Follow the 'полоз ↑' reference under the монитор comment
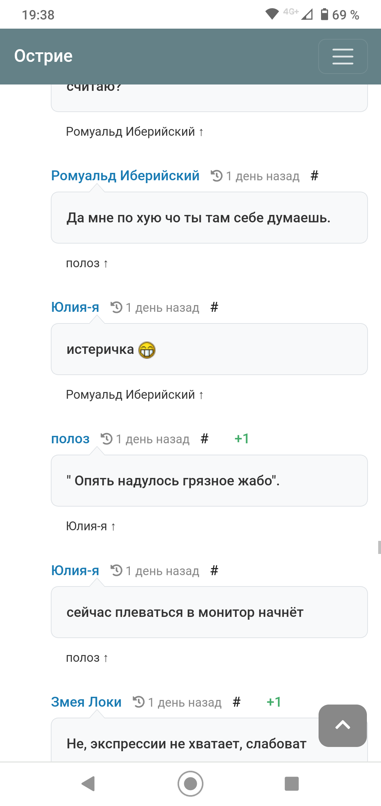This screenshot has width=381, height=806. (87, 658)
